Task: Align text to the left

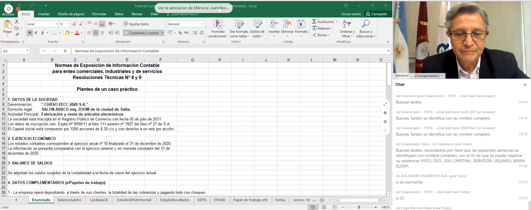Action: [x=89, y=33]
